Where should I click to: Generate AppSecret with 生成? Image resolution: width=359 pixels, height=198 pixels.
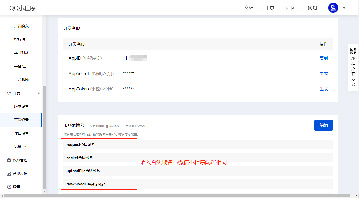pyautogui.click(x=324, y=73)
